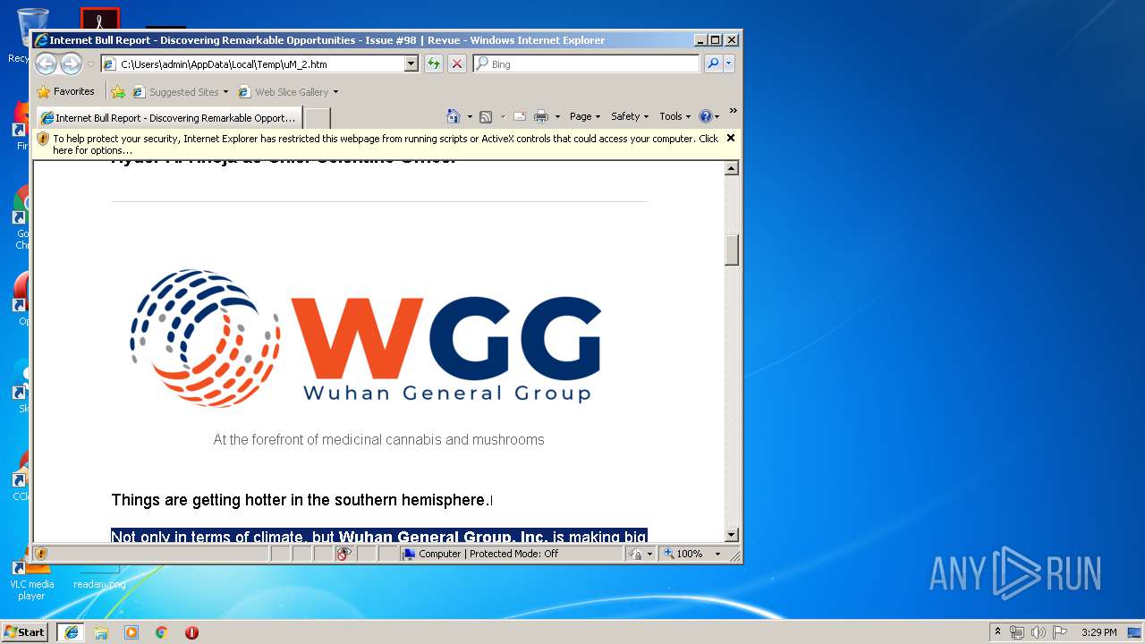Select the Internet Bull Report tab

click(168, 117)
